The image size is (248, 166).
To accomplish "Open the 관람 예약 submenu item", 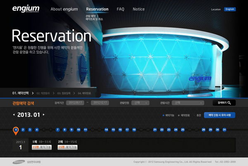I will [91, 16].
